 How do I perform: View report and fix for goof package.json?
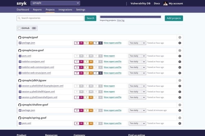[x=113, y=43]
